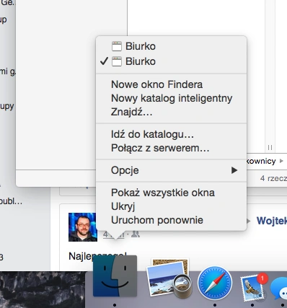This screenshot has height=308, width=287.
Task: Choose Uruchom ponownie to relaunch Finder
Action: pos(171,220)
